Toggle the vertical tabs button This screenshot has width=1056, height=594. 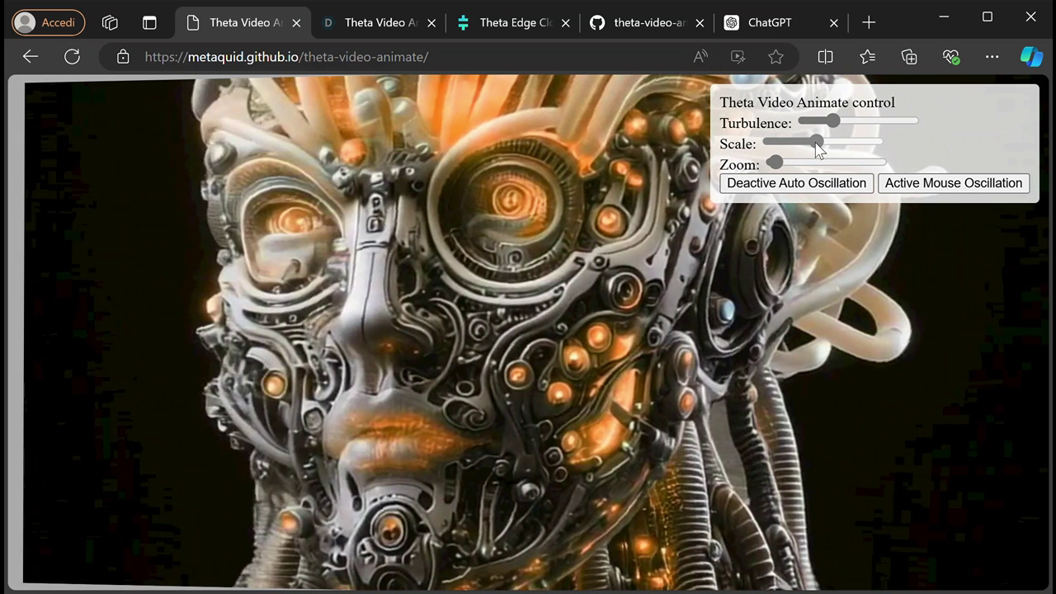coord(149,23)
